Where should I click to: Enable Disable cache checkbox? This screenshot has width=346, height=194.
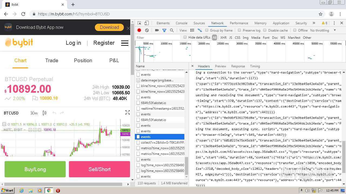(265, 30)
